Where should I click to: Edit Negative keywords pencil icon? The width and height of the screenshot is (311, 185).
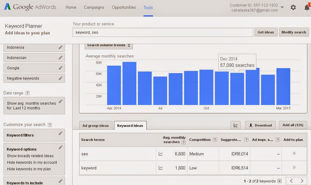click(60, 78)
